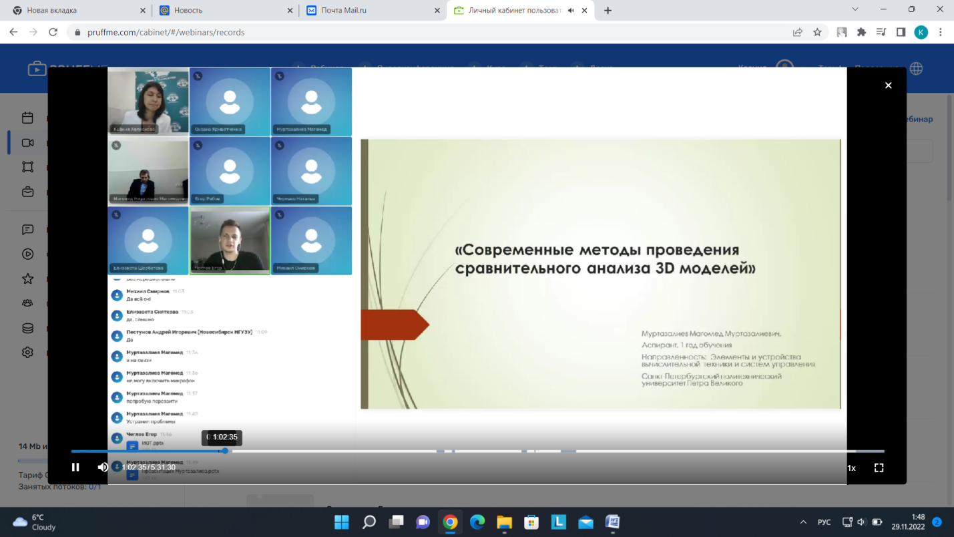Open Chrome from the taskbar

(451, 522)
